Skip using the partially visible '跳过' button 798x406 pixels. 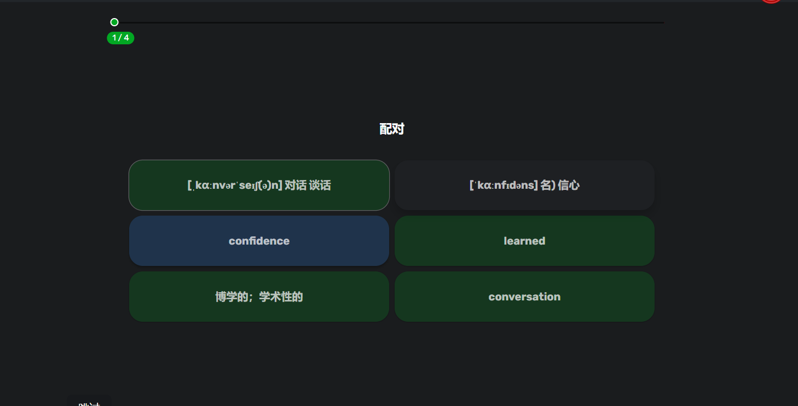point(89,402)
